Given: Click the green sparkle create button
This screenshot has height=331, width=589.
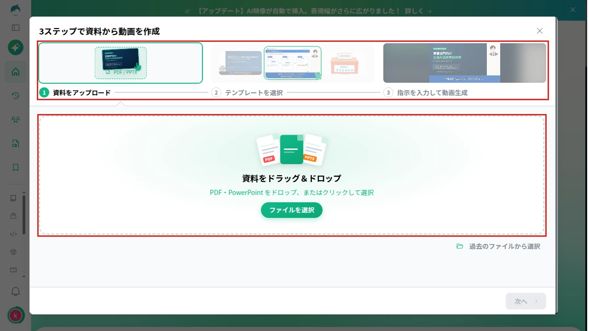Looking at the screenshot, I should coord(16,47).
